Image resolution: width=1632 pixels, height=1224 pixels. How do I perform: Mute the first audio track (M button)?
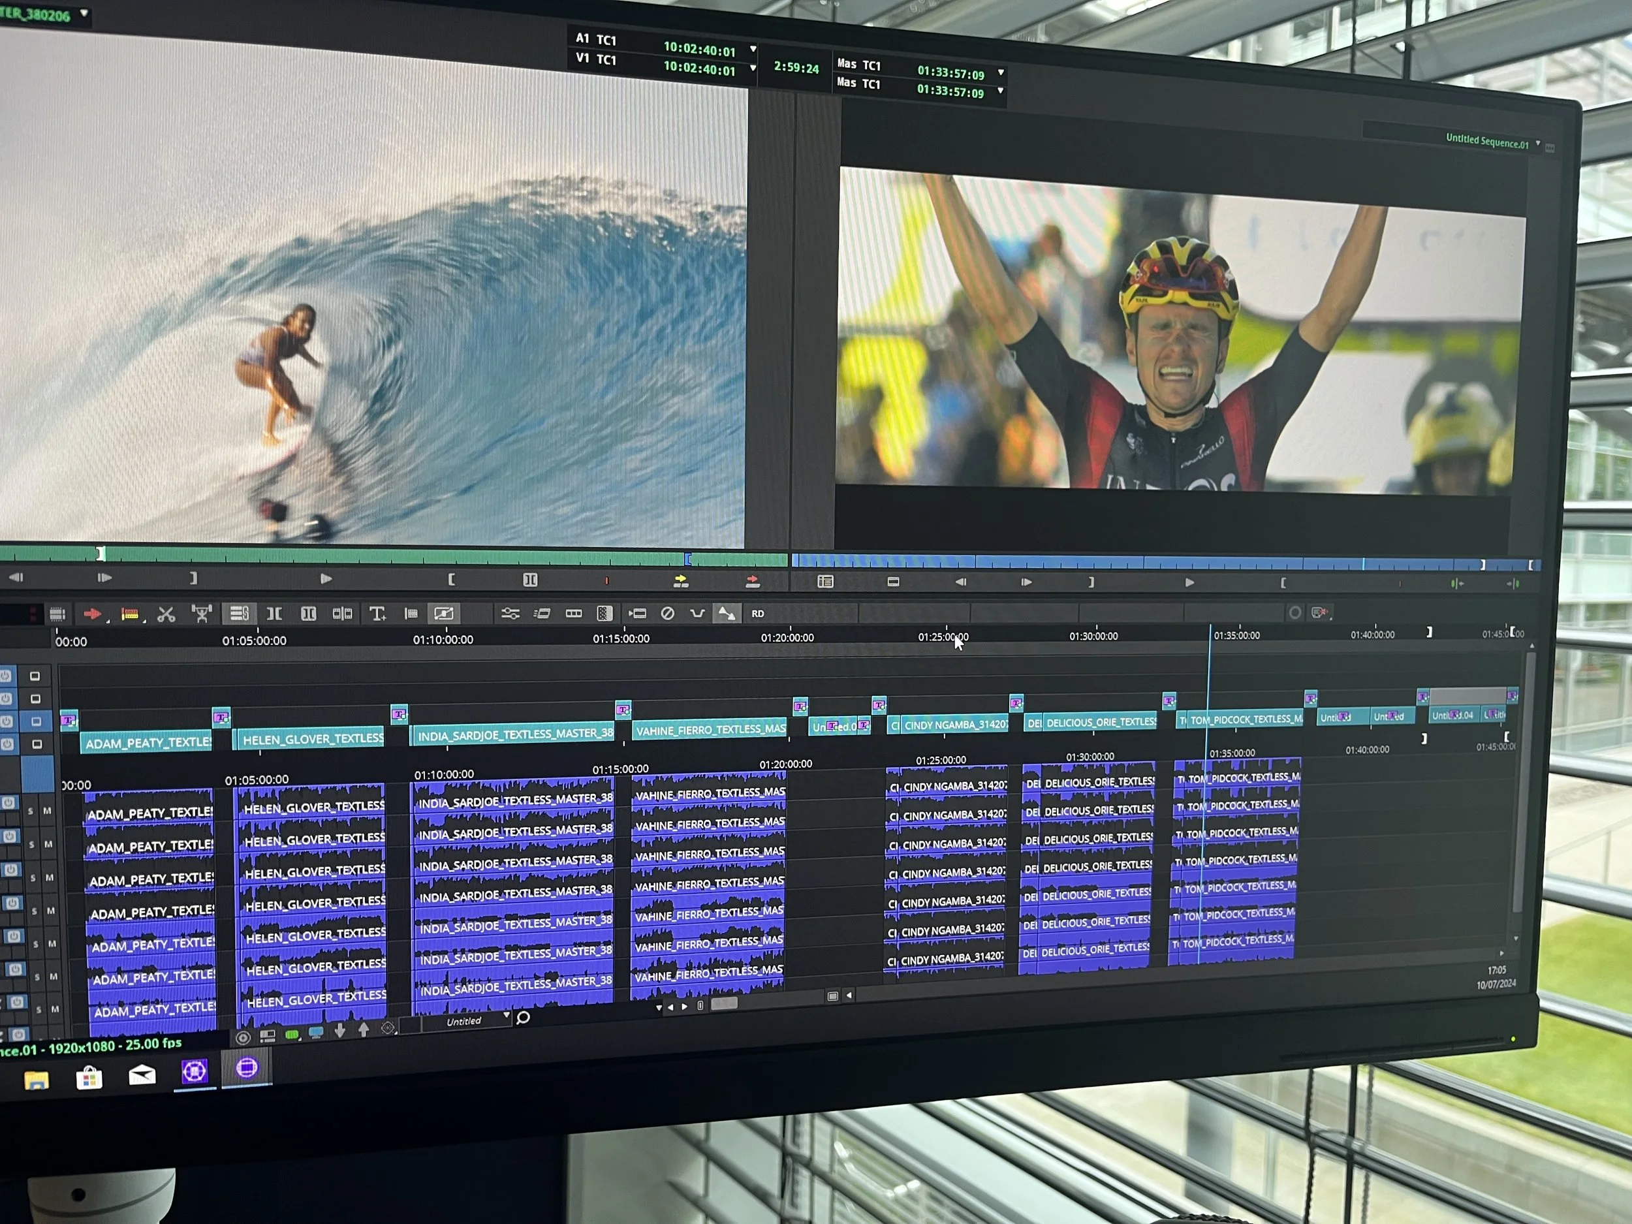click(x=47, y=811)
